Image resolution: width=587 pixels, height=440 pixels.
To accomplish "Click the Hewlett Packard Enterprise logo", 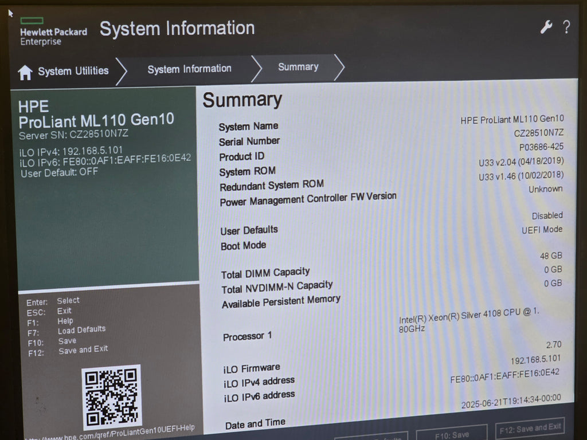I will [x=53, y=32].
